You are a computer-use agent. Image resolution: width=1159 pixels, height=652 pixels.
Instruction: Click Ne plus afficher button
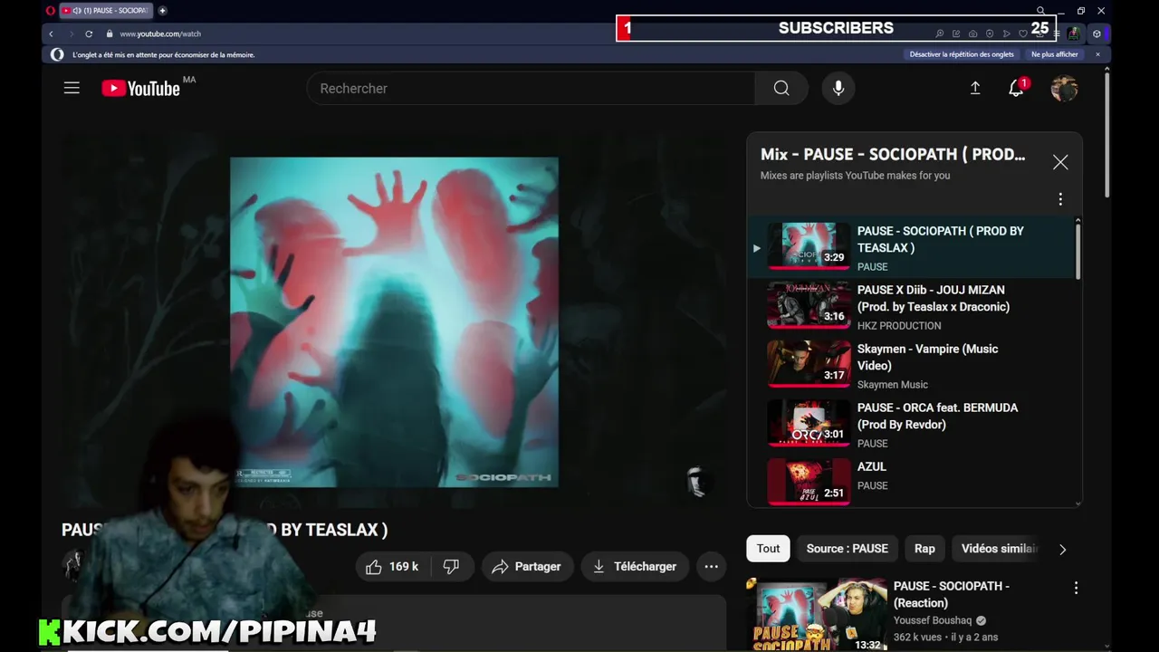[1055, 54]
